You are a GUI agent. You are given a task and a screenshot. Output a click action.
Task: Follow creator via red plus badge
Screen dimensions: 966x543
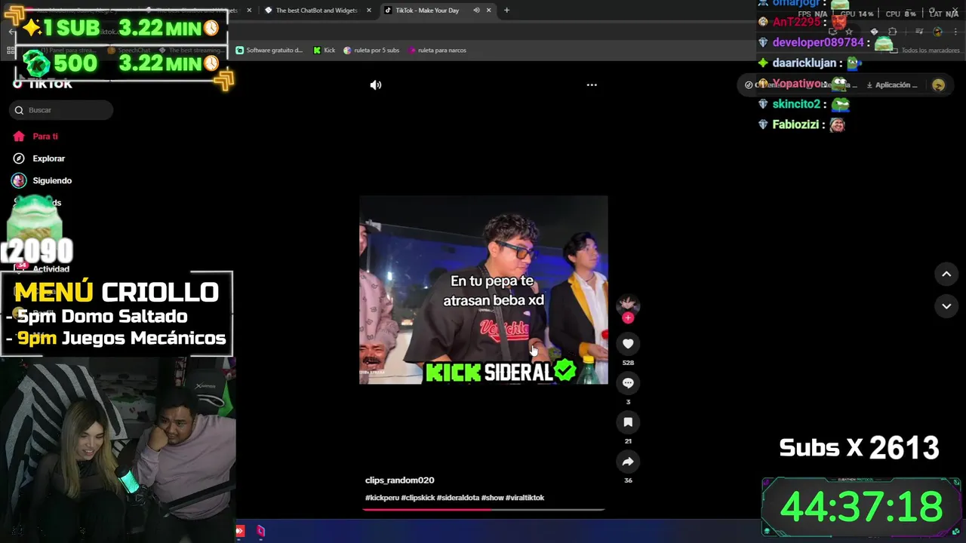coord(628,318)
